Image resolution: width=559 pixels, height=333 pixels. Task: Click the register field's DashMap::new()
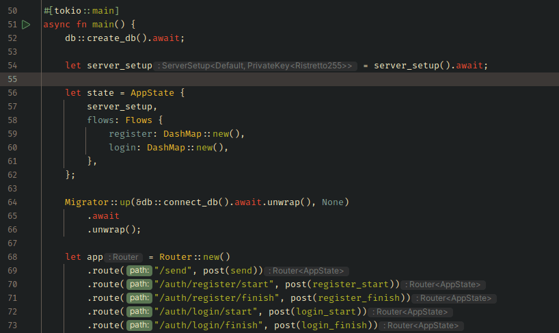[x=202, y=134]
